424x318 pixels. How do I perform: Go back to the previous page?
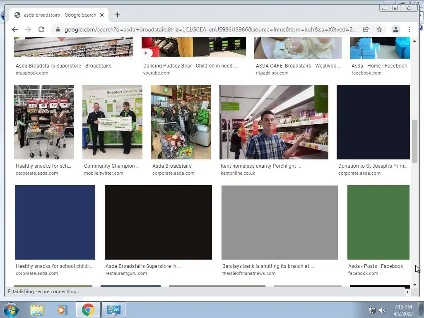coord(15,29)
